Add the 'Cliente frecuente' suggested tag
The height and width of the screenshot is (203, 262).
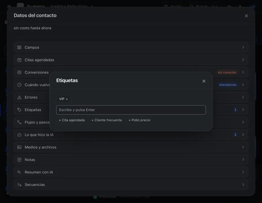pyautogui.click(x=107, y=120)
